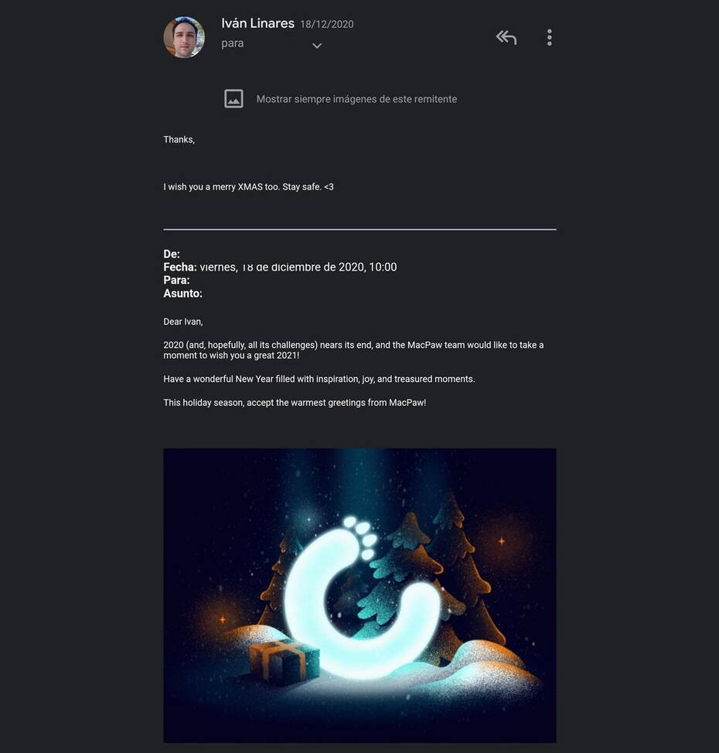
Task: Click Mostrar siempre imágenes de este remitente
Action: [356, 99]
